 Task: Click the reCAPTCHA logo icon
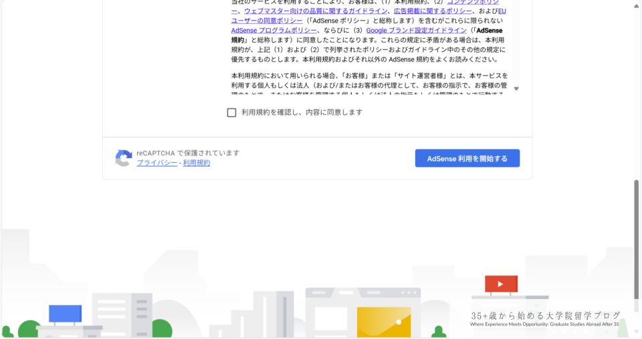(x=124, y=158)
